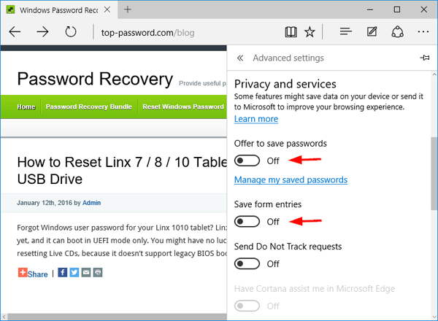The image size is (438, 321).
Task: Click the 'Advanced settings' pane title
Action: coord(288,58)
